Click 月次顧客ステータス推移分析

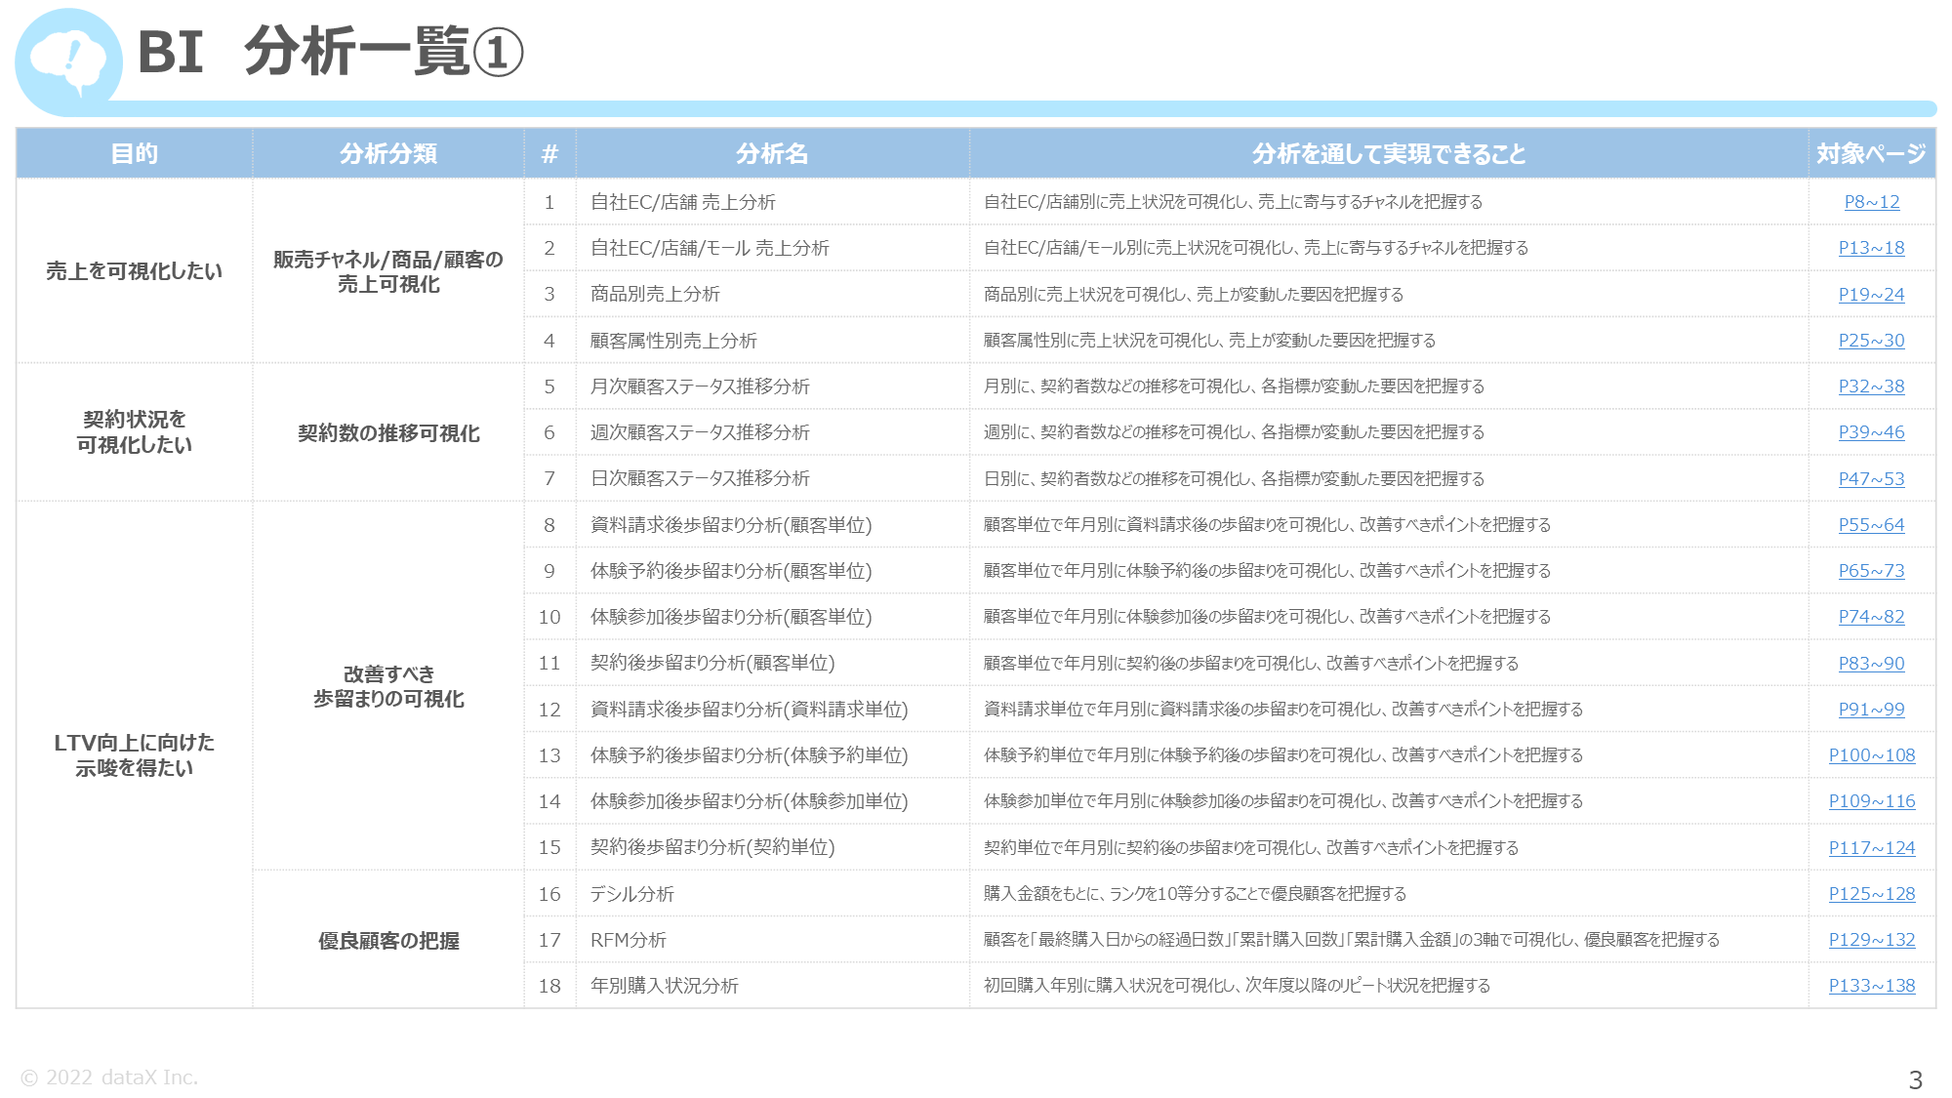click(700, 386)
